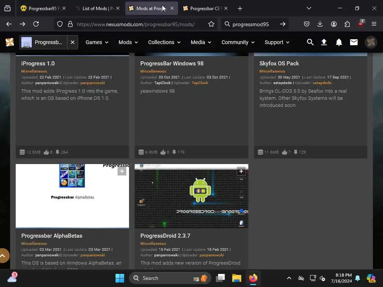Open ProgressDroid 2.3.7 mod title

click(165, 236)
